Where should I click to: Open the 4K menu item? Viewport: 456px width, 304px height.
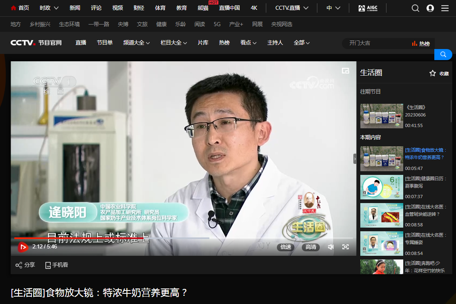pyautogui.click(x=254, y=8)
